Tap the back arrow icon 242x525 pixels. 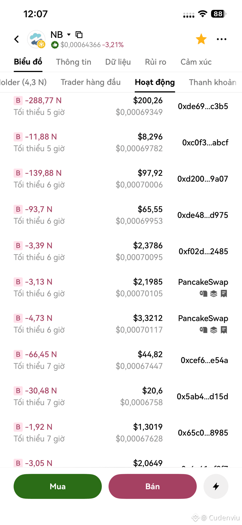[17, 39]
